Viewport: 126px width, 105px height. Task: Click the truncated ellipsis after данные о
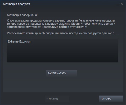point(115,33)
